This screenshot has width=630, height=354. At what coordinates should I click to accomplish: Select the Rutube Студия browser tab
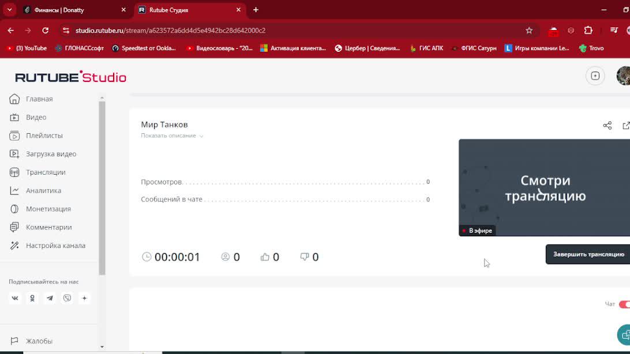[189, 10]
